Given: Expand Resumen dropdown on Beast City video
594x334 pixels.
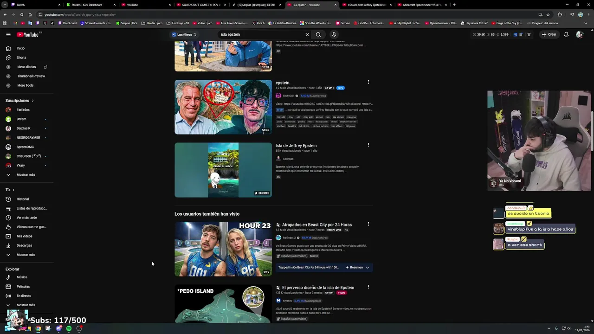Looking at the screenshot, I should pos(357,267).
